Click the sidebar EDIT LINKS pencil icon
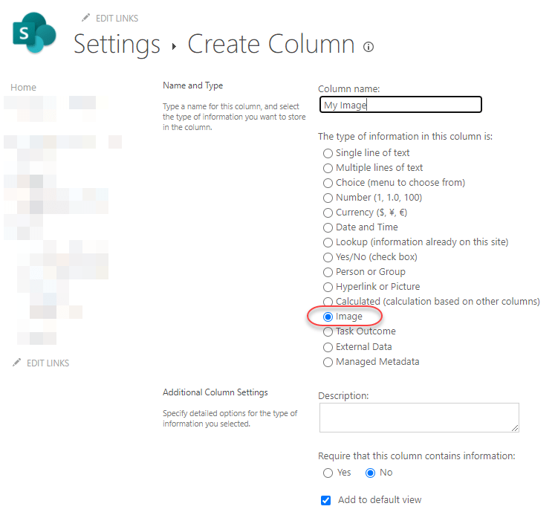The height and width of the screenshot is (512, 555). (x=17, y=363)
